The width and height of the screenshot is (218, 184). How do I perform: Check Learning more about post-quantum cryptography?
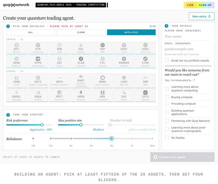(x=167, y=129)
